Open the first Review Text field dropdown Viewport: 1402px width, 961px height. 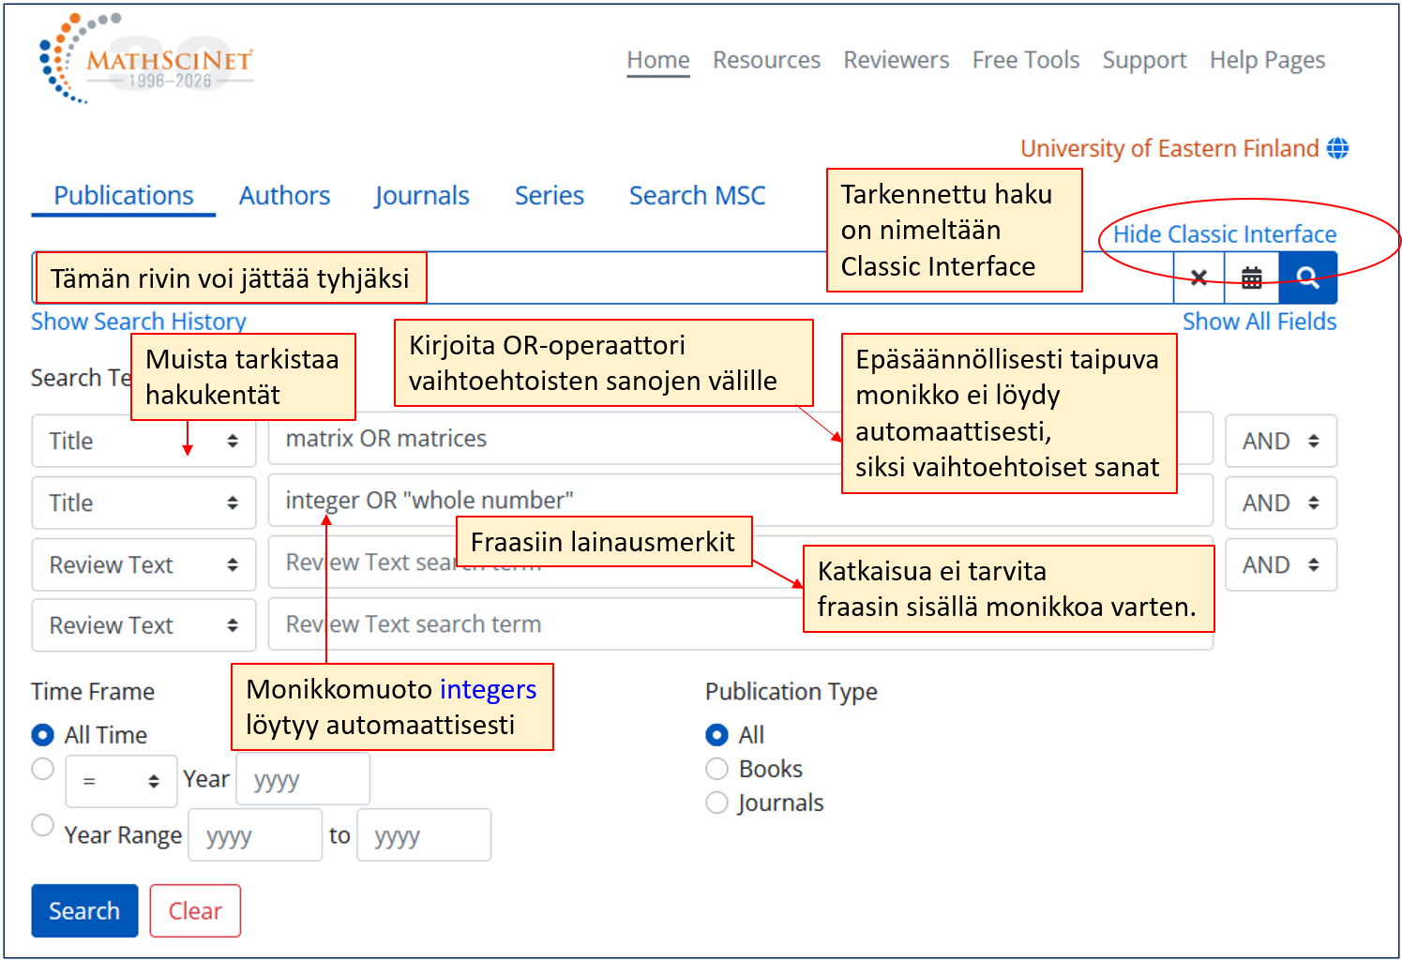click(143, 564)
